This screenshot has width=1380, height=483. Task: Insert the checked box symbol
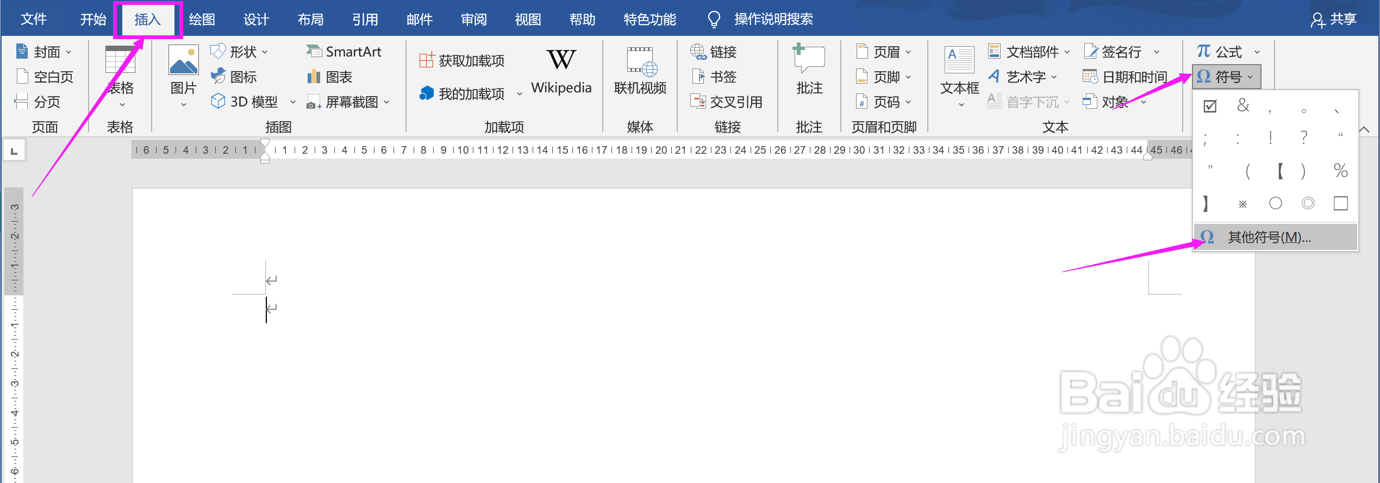(x=1210, y=105)
